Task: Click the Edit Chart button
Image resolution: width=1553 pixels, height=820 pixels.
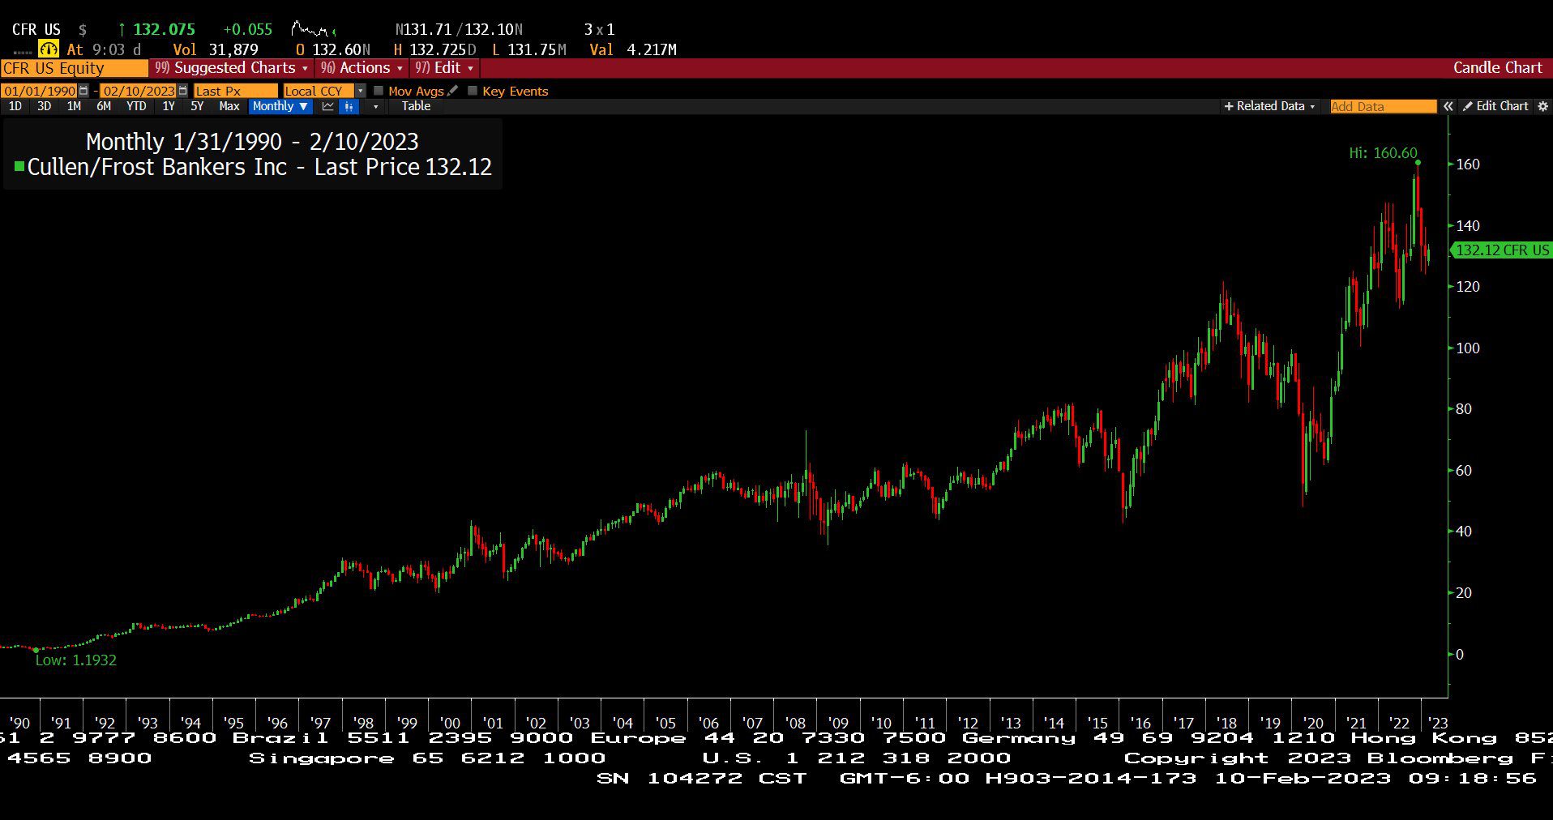Action: [1495, 106]
